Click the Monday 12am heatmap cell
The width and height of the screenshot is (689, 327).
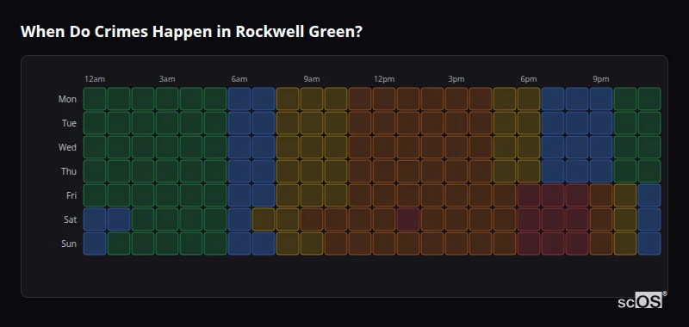[x=95, y=99]
